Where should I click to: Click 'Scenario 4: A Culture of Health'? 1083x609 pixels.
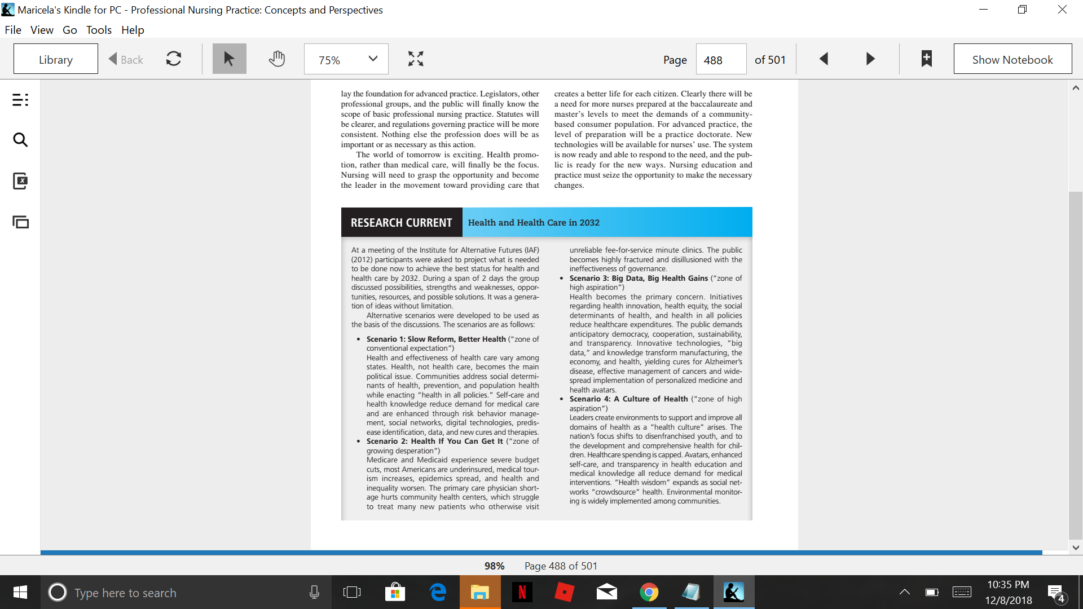(628, 399)
